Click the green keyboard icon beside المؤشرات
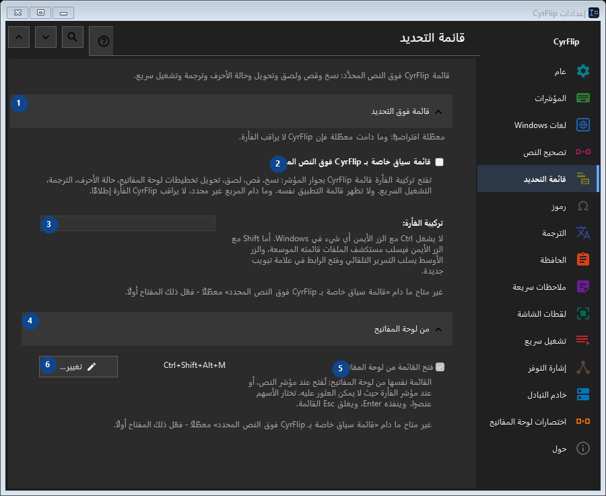Image resolution: width=606 pixels, height=496 pixels. tap(583, 98)
